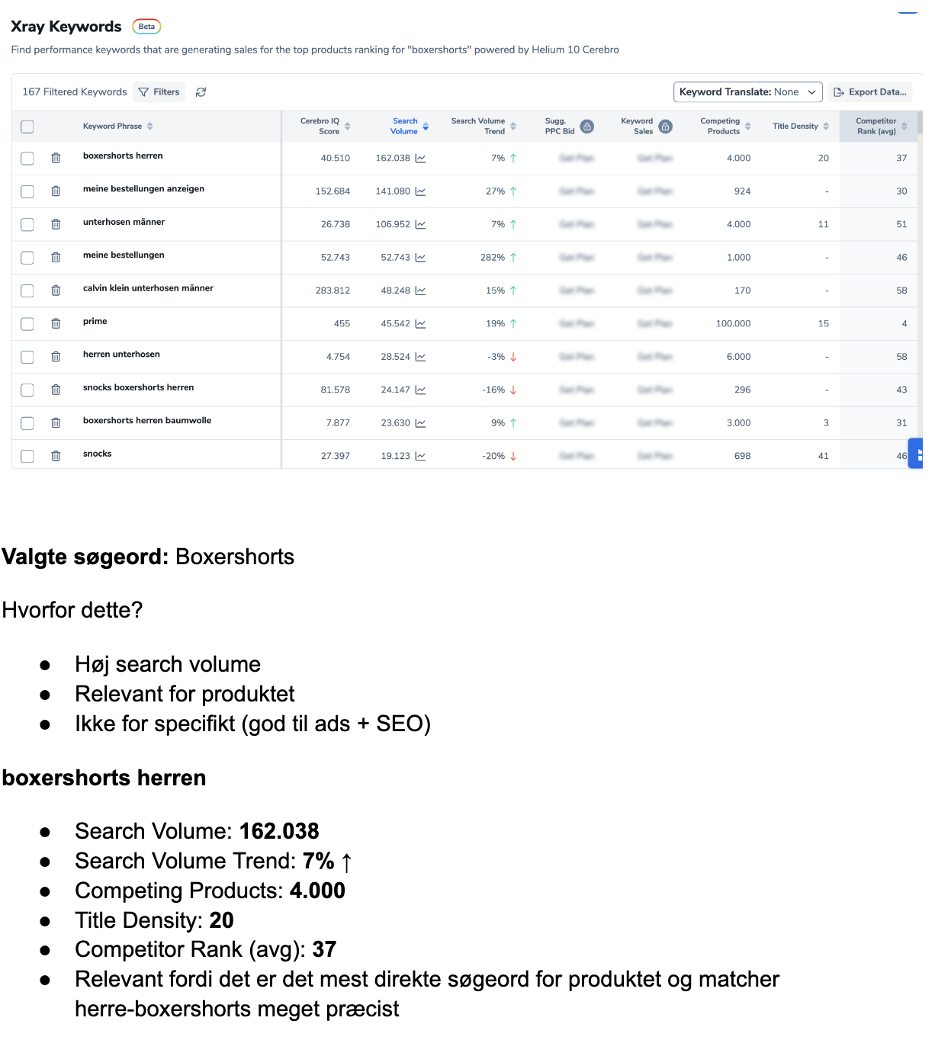The height and width of the screenshot is (1040, 935).
Task: Delete the 'boxershorts herren' keyword row
Action: pyautogui.click(x=56, y=159)
